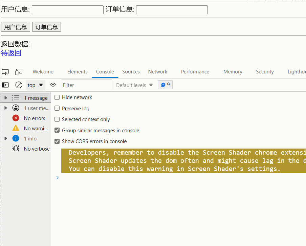Click the Screen Shader warning message
The image size is (306, 246).
pyautogui.click(x=183, y=160)
